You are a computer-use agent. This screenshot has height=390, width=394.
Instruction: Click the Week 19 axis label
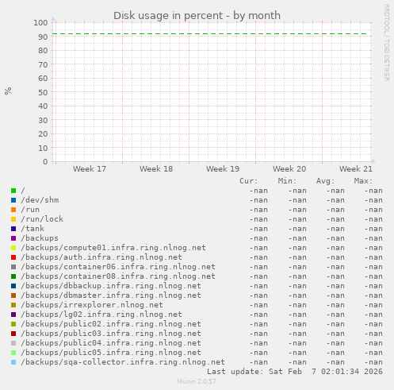tap(223, 169)
